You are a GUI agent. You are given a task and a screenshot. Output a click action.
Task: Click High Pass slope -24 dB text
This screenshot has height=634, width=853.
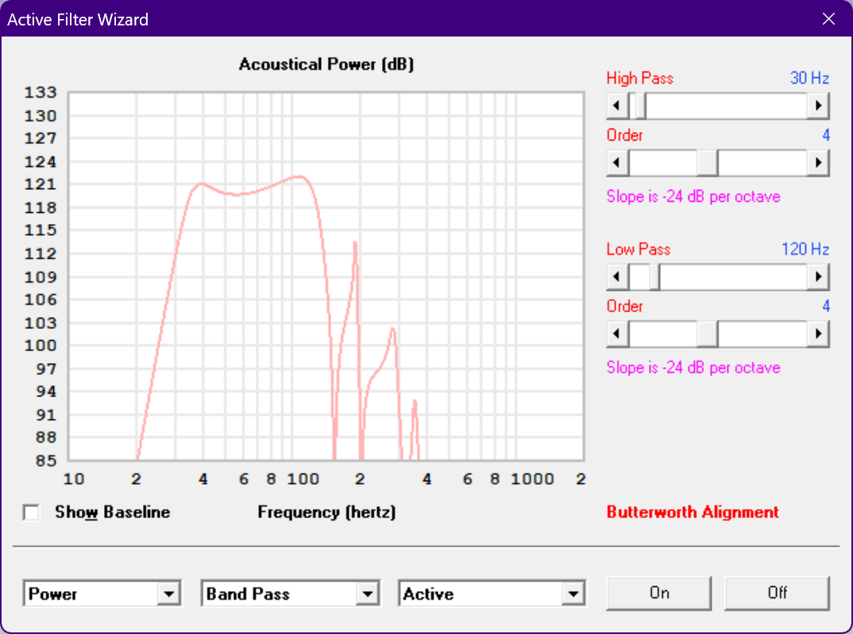pyautogui.click(x=693, y=196)
